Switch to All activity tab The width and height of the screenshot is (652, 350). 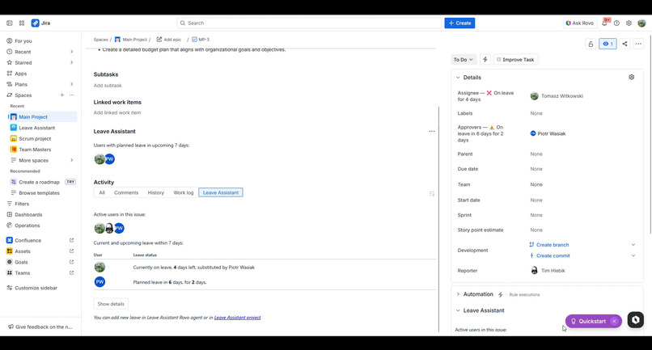tap(102, 192)
